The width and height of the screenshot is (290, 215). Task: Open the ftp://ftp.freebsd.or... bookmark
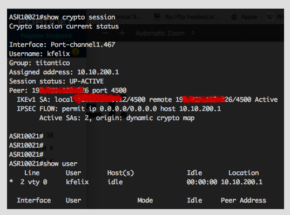click(193, 17)
